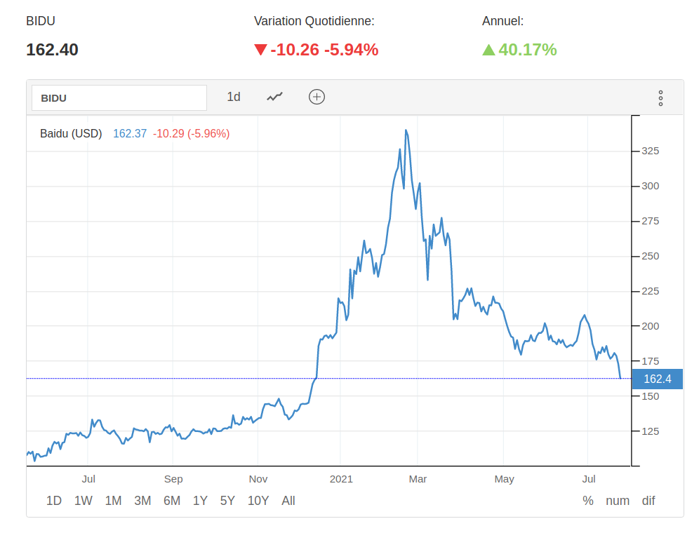Open the 1d interval selector
This screenshot has height=533, width=699.
tap(234, 97)
